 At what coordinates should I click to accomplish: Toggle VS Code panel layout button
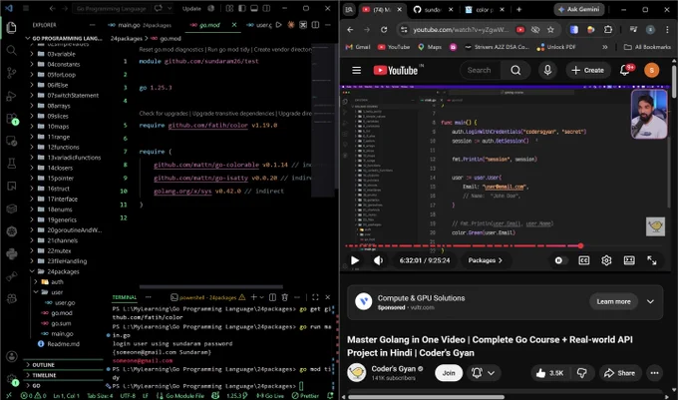(254, 8)
